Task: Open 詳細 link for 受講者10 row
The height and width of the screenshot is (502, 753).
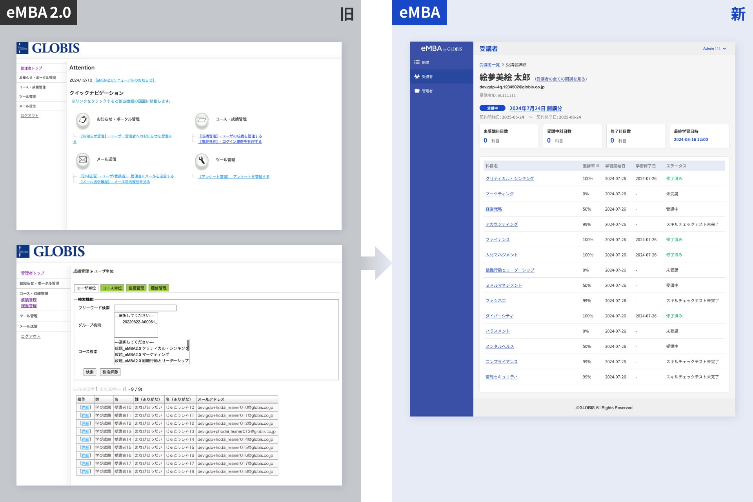Action: click(x=85, y=407)
